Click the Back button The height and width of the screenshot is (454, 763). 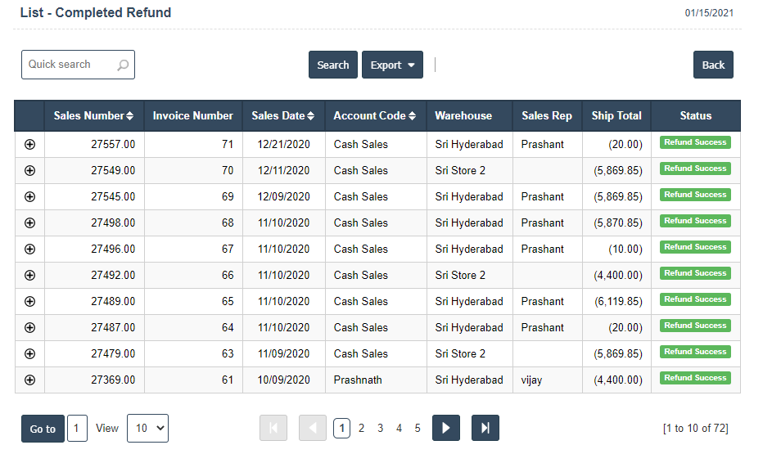point(712,65)
